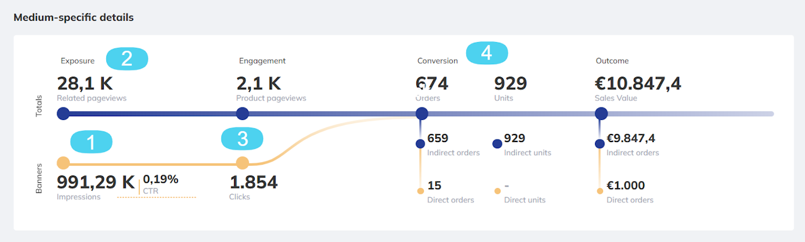Click the blue dot beside 929 Indirect units

[497, 144]
